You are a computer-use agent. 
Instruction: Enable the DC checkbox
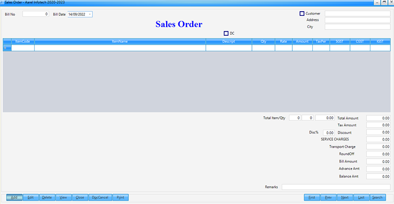tap(226, 33)
